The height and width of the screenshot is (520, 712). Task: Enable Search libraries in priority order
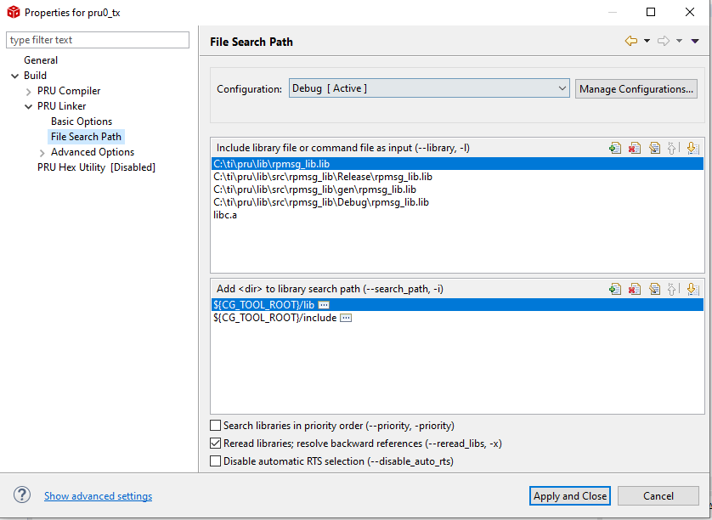click(215, 426)
